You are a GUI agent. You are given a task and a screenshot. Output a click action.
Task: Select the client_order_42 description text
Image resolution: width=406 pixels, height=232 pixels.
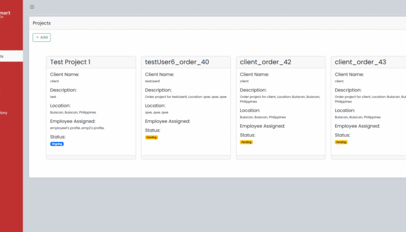[x=280, y=99]
